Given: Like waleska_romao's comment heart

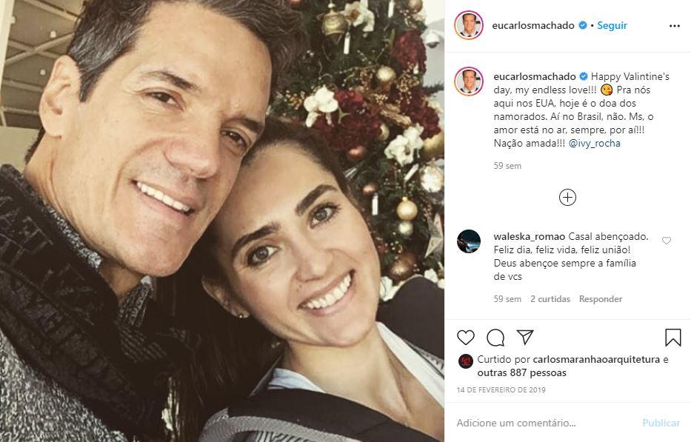Looking at the screenshot, I should pyautogui.click(x=666, y=241).
